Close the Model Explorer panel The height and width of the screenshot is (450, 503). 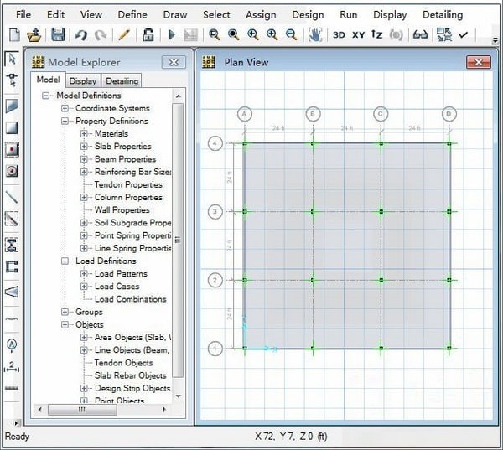pyautogui.click(x=173, y=62)
